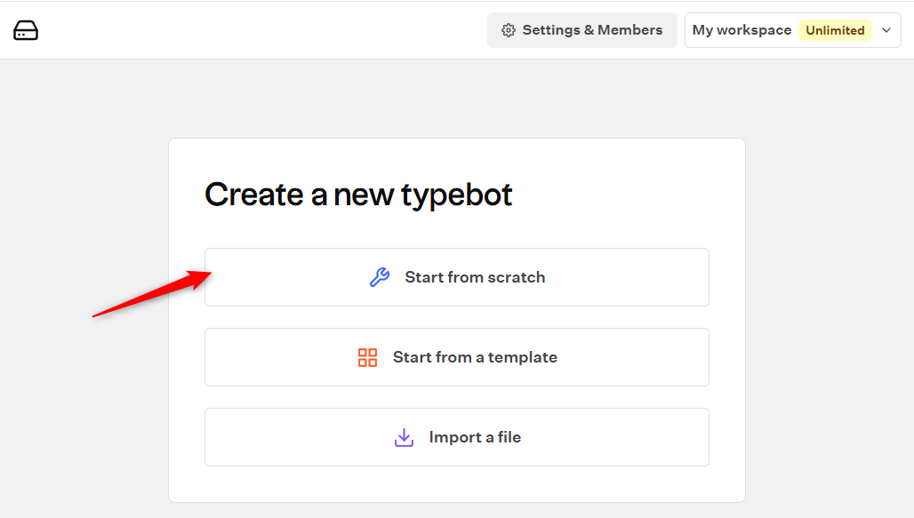
Task: Click the Create a new typebot heading
Action: click(358, 195)
